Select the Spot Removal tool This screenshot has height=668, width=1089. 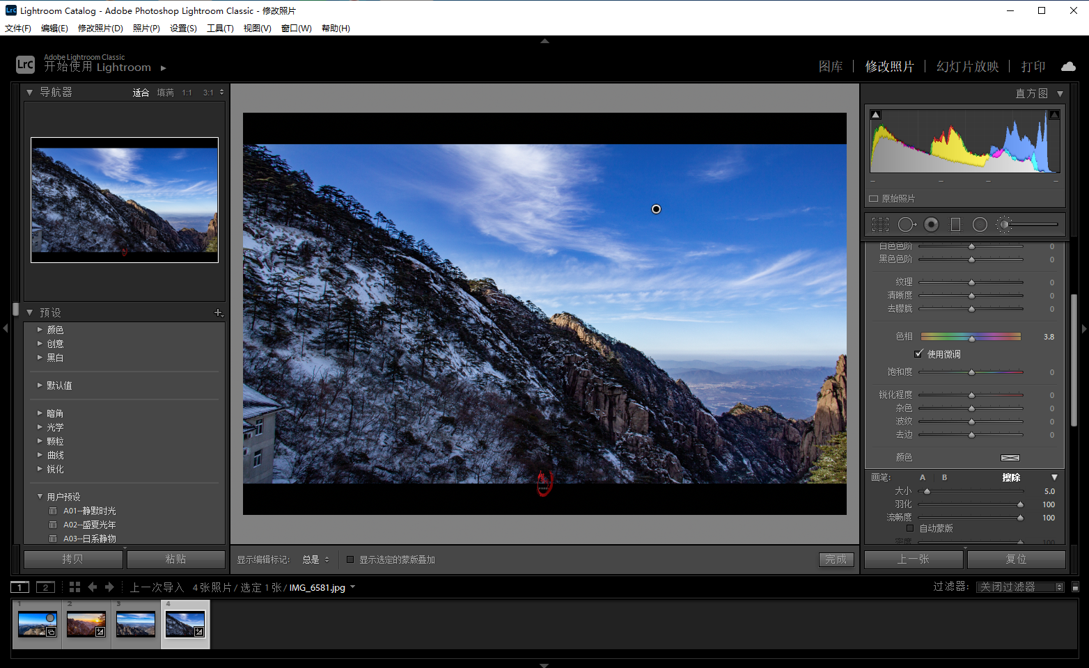coord(907,225)
